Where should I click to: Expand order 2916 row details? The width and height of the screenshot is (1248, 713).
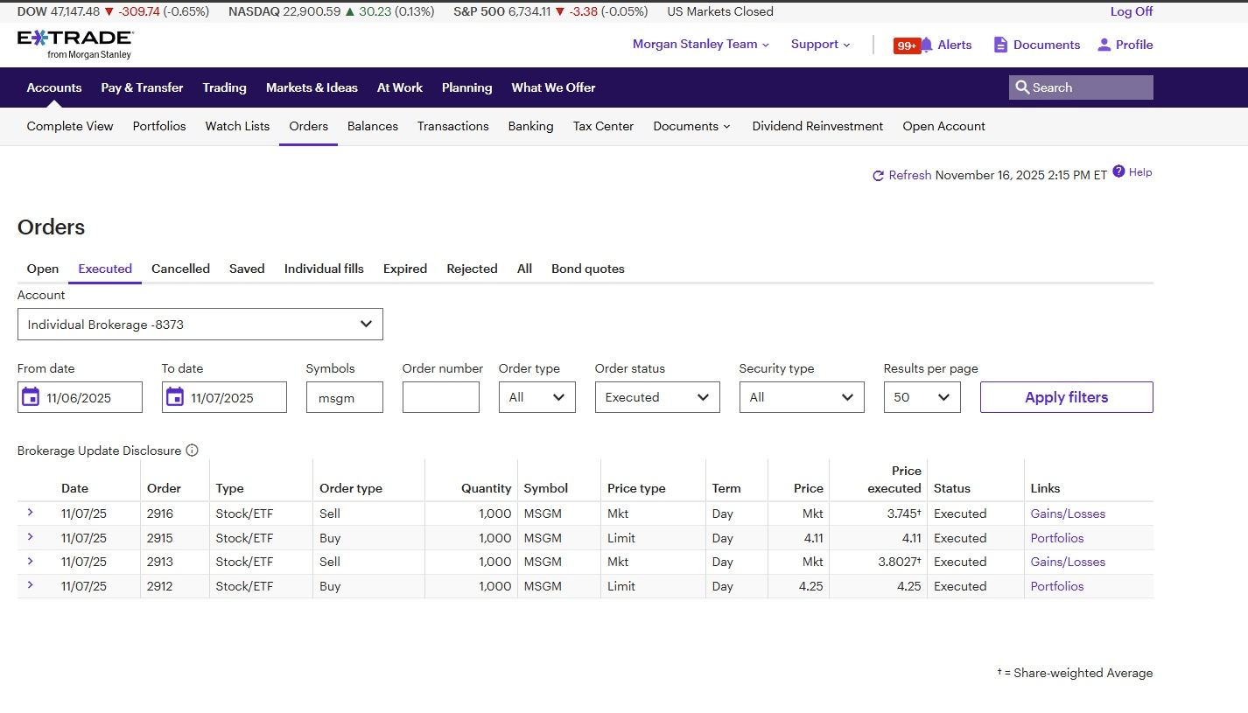(30, 513)
